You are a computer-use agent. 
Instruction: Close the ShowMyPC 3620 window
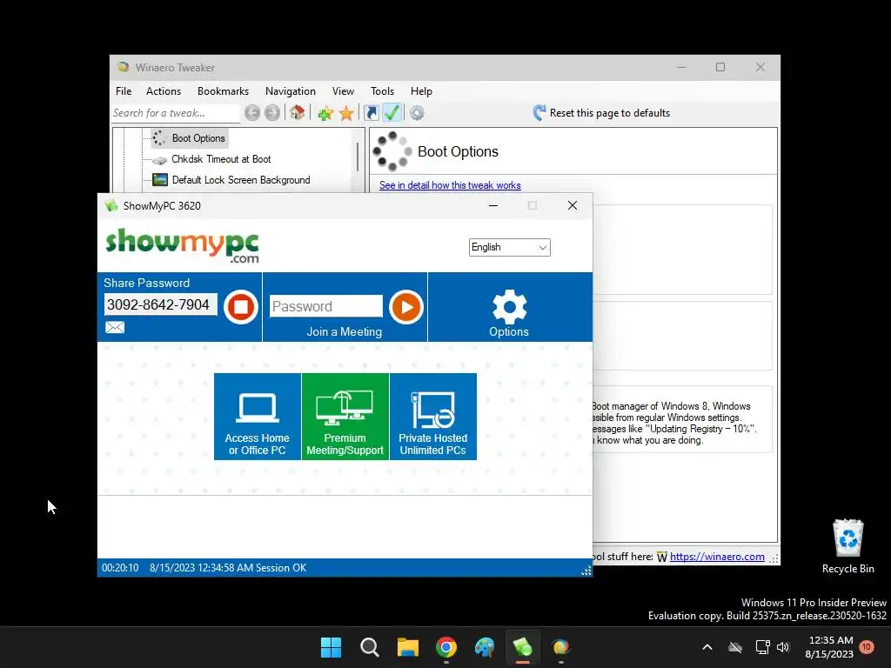click(573, 205)
